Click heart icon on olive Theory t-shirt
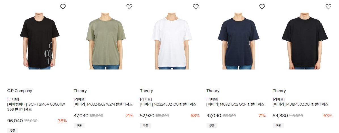 pos(129,7)
